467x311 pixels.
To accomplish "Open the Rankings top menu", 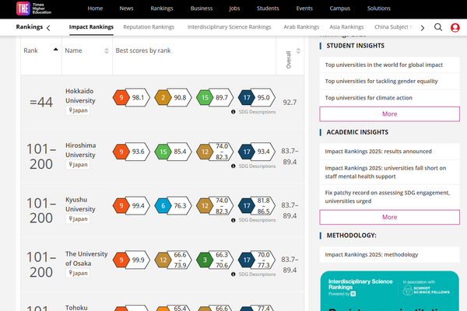I will click(162, 9).
